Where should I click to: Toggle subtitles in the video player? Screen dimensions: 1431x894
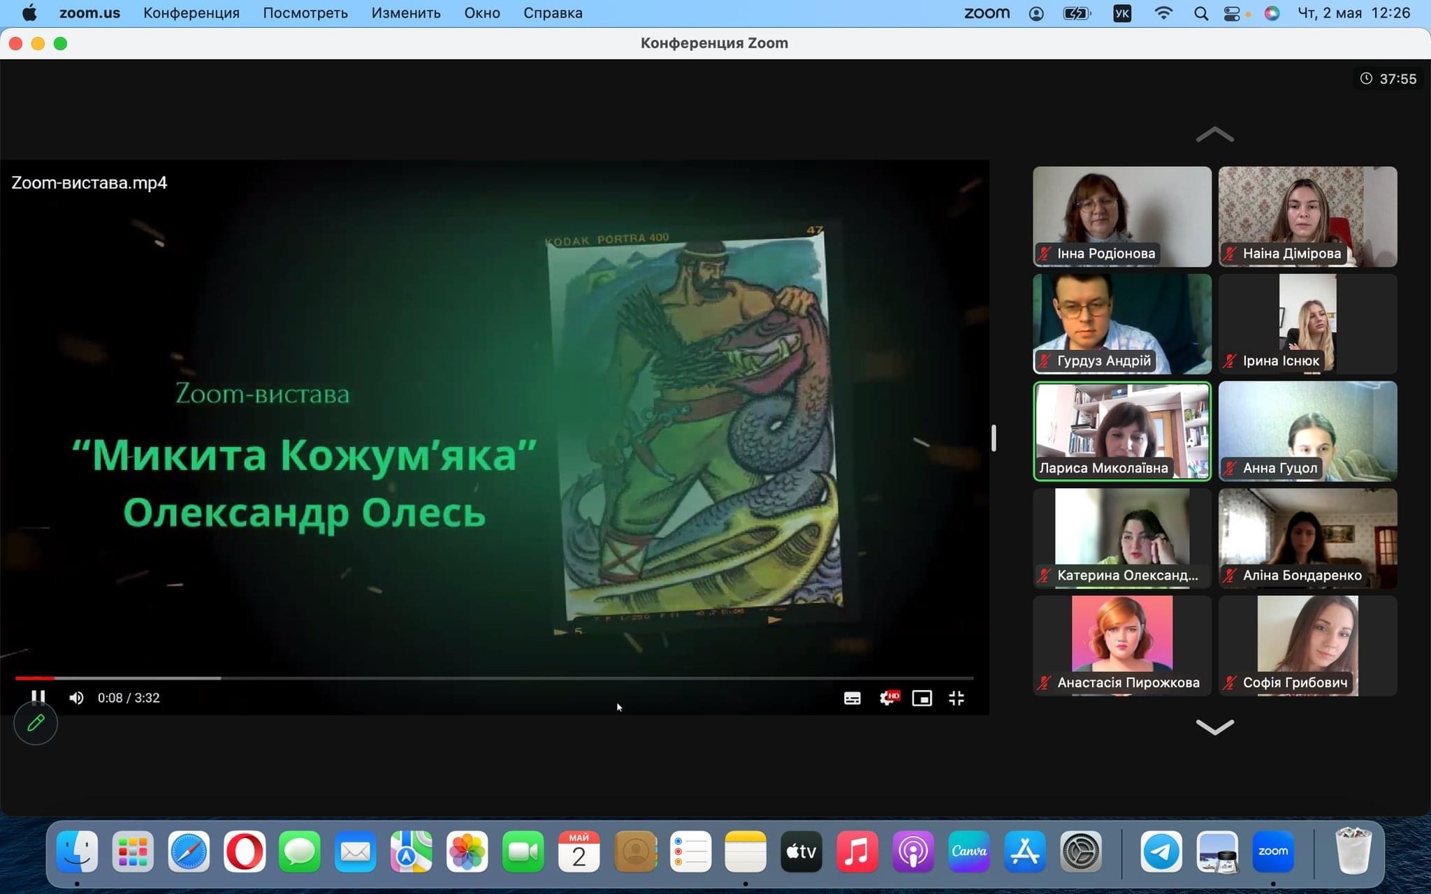(852, 698)
